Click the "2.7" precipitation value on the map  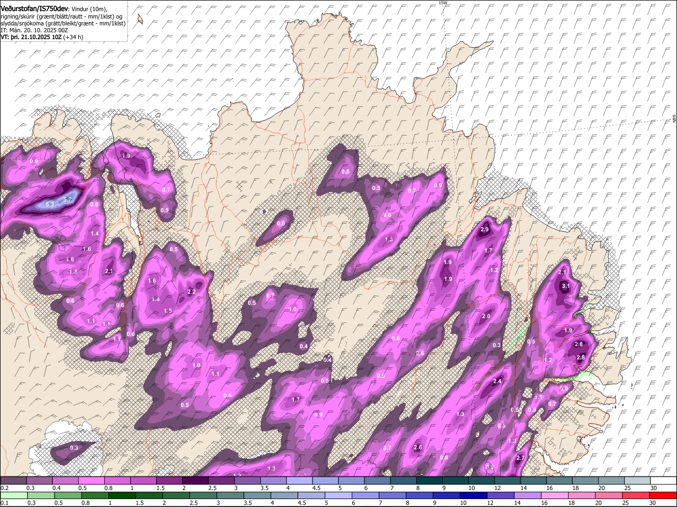click(x=520, y=458)
